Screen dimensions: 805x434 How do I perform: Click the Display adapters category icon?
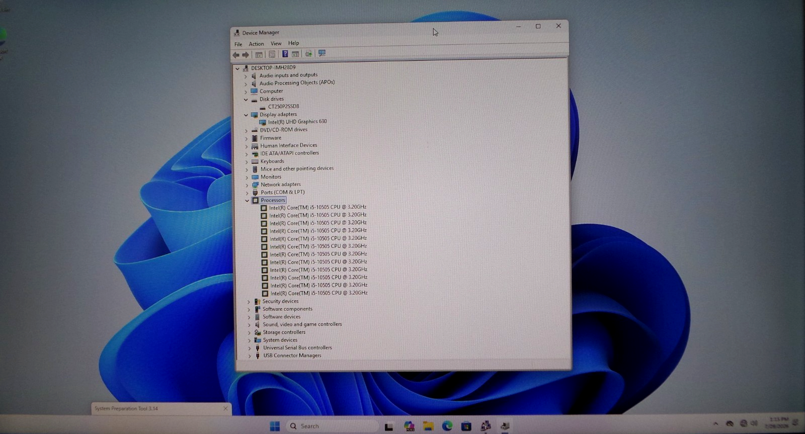pos(255,115)
